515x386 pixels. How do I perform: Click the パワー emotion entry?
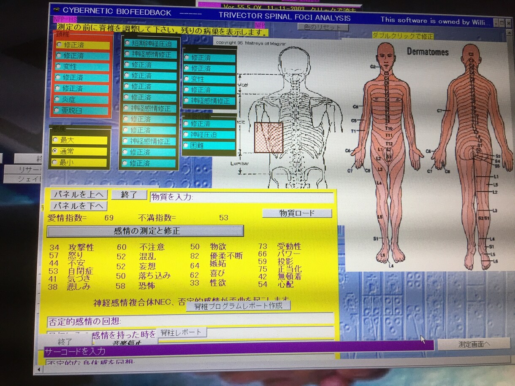(x=289, y=254)
